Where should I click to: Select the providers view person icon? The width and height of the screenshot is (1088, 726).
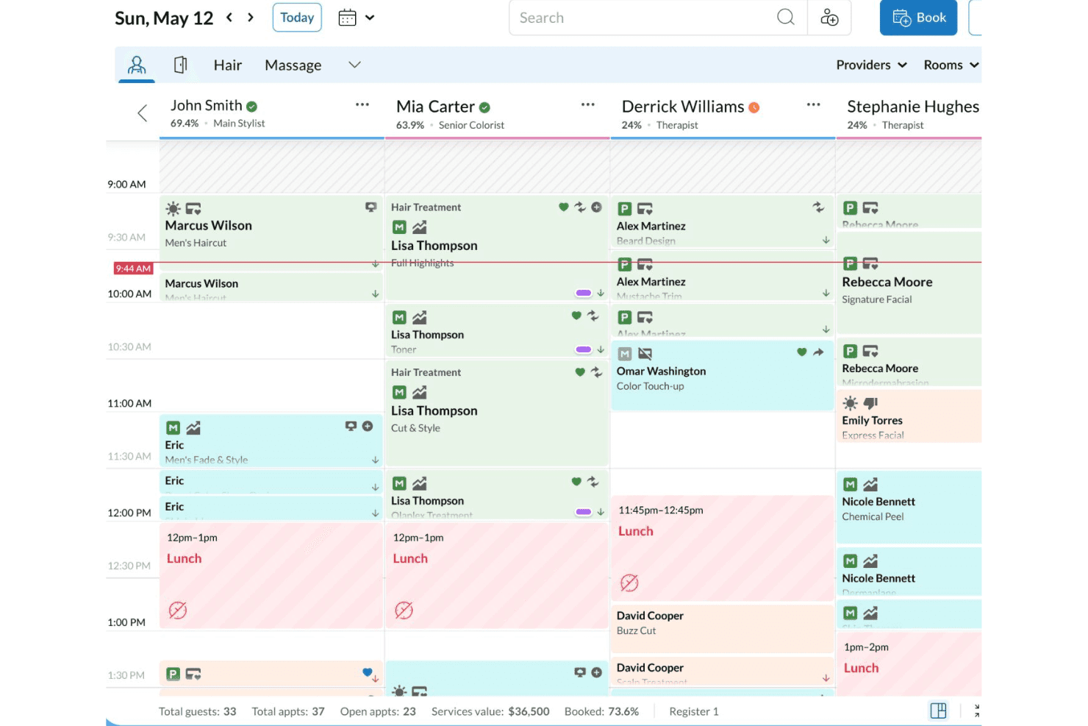click(137, 65)
